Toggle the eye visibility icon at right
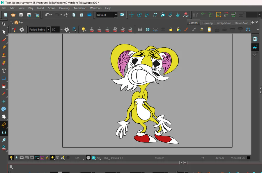This screenshot has width=262, height=173. 255,39
